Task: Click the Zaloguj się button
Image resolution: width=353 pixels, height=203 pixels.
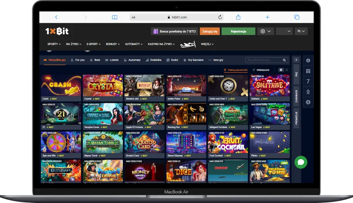Action: pos(210,31)
